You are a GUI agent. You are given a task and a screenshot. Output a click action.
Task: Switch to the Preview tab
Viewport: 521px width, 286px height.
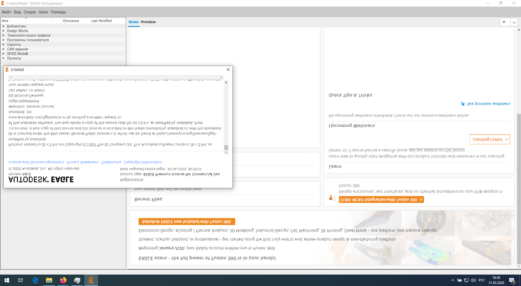(x=148, y=22)
